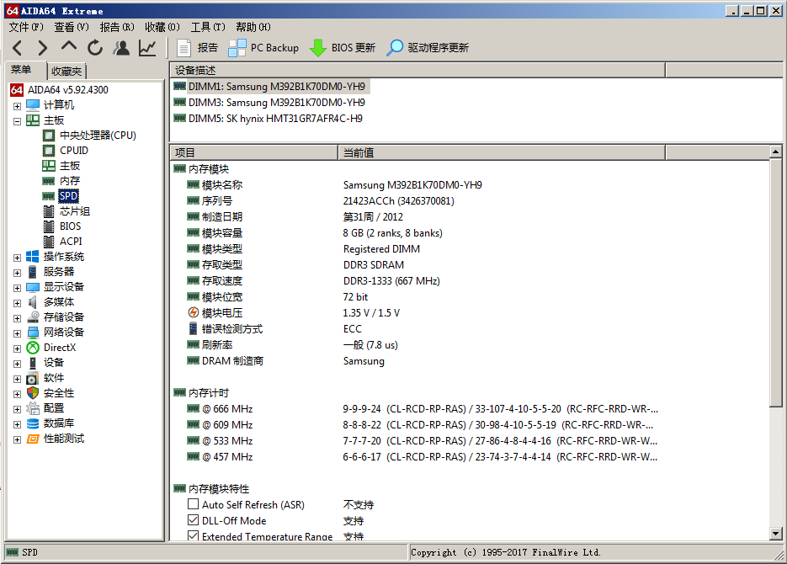
Task: Click BIOS 更新 green arrow button
Action: pos(343,48)
